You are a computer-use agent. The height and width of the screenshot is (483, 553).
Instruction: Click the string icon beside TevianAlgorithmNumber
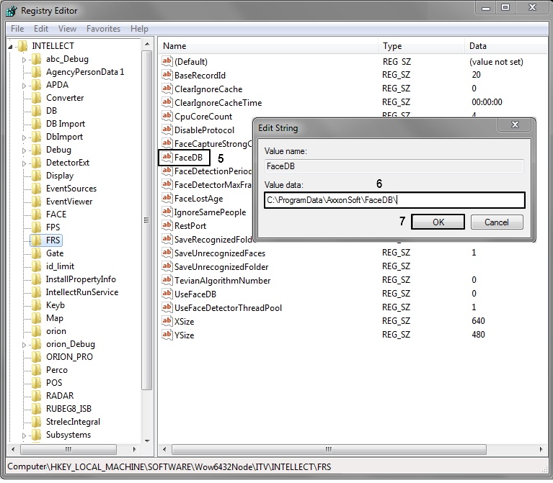point(167,280)
